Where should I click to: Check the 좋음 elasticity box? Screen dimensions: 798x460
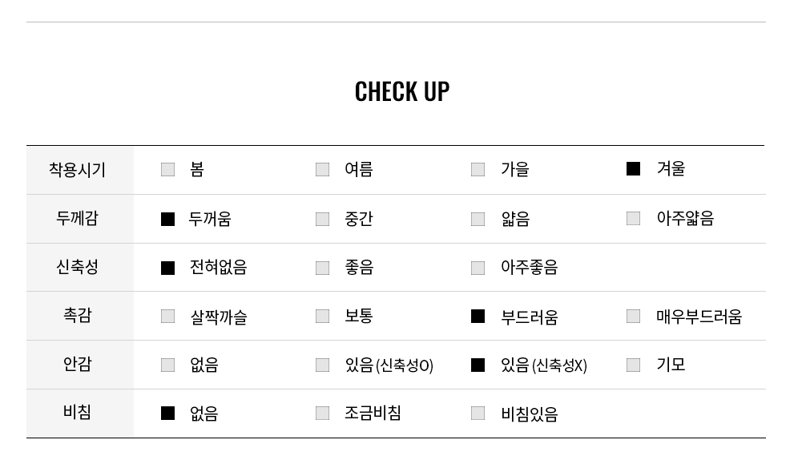click(323, 268)
